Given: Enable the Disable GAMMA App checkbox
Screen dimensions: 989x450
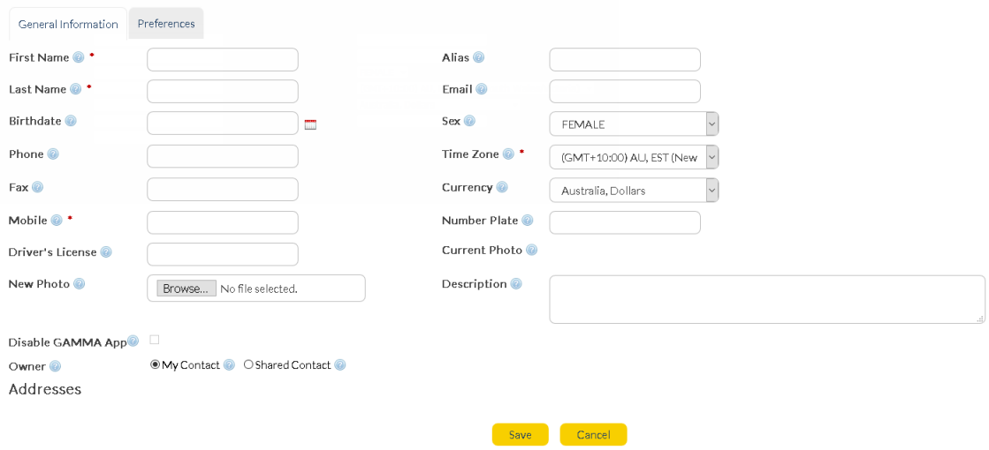Looking at the screenshot, I should [x=155, y=340].
